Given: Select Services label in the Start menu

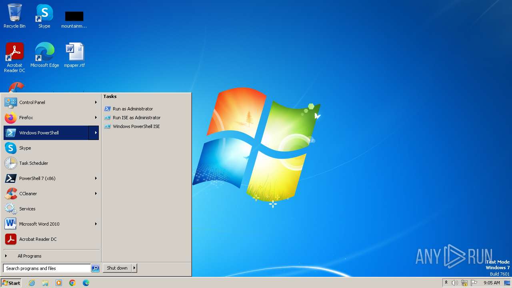Looking at the screenshot, I should click(x=27, y=209).
